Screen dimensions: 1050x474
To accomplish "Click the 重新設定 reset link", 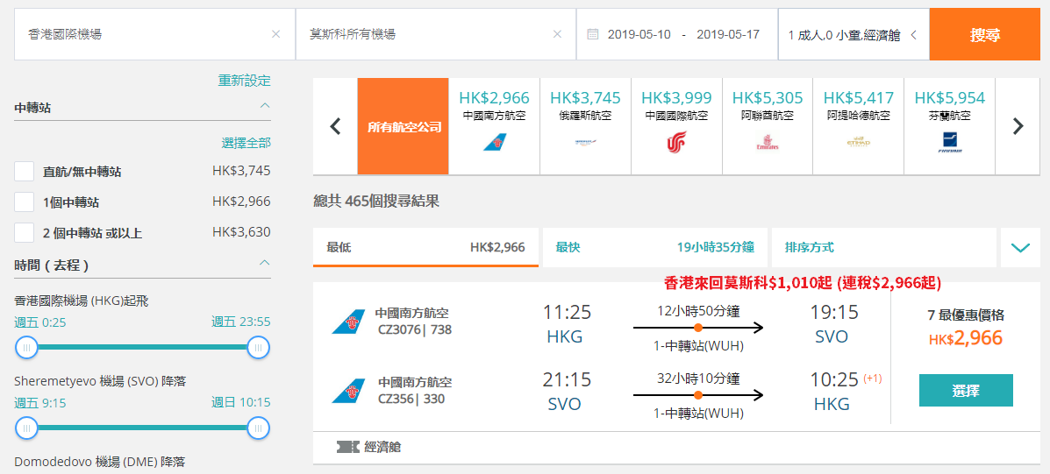I will coord(245,81).
